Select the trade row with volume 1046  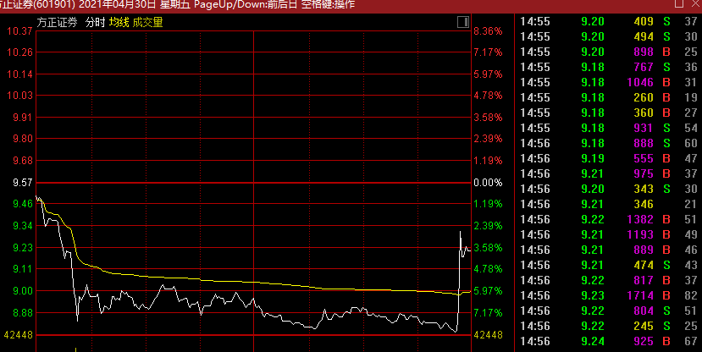pyautogui.click(x=606, y=82)
